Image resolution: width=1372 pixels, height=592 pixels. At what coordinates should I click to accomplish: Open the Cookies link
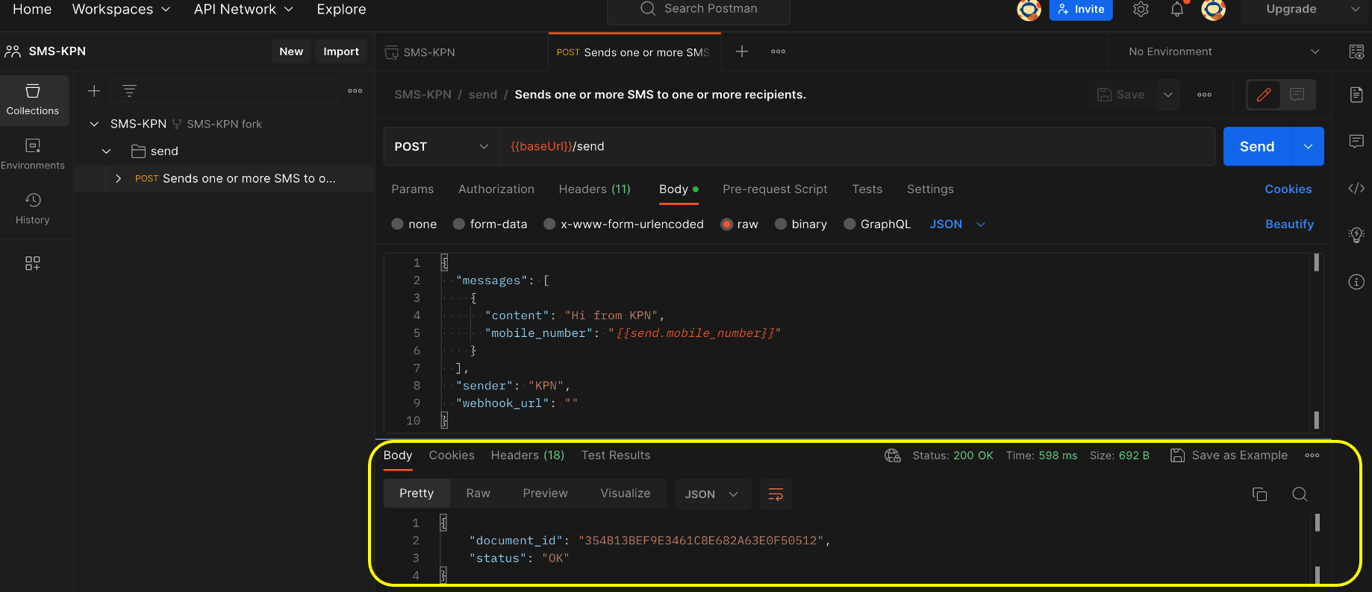point(1288,189)
